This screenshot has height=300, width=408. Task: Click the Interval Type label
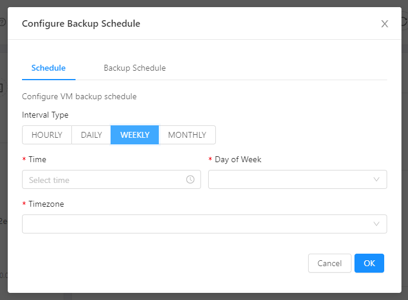pyautogui.click(x=45, y=115)
